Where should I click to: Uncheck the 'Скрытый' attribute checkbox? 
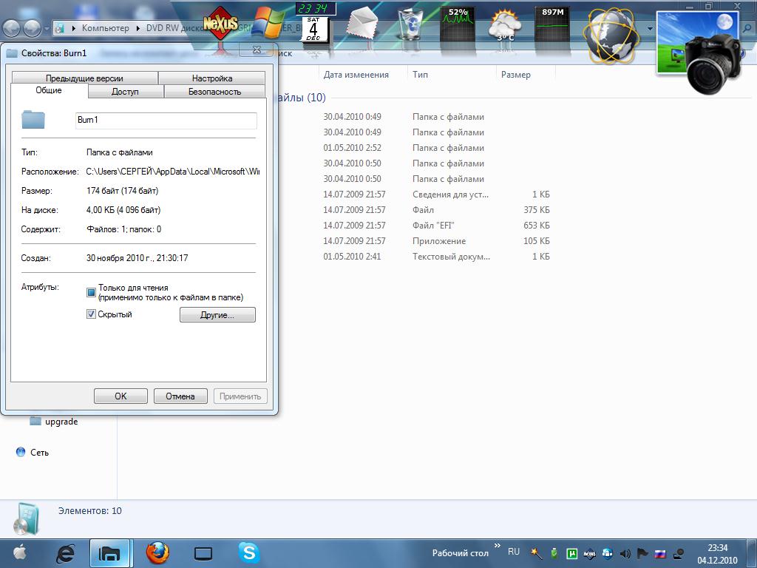point(91,314)
